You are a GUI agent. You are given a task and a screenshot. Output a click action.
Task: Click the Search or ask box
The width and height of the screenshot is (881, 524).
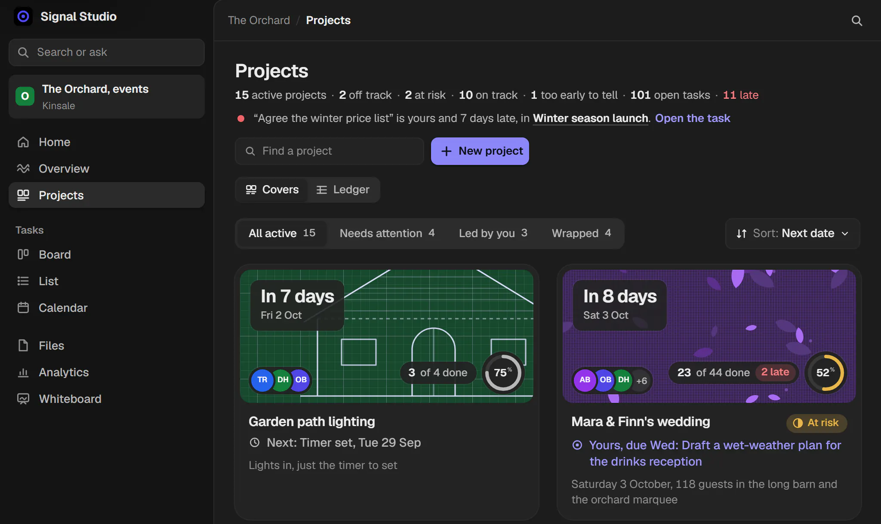coord(107,52)
